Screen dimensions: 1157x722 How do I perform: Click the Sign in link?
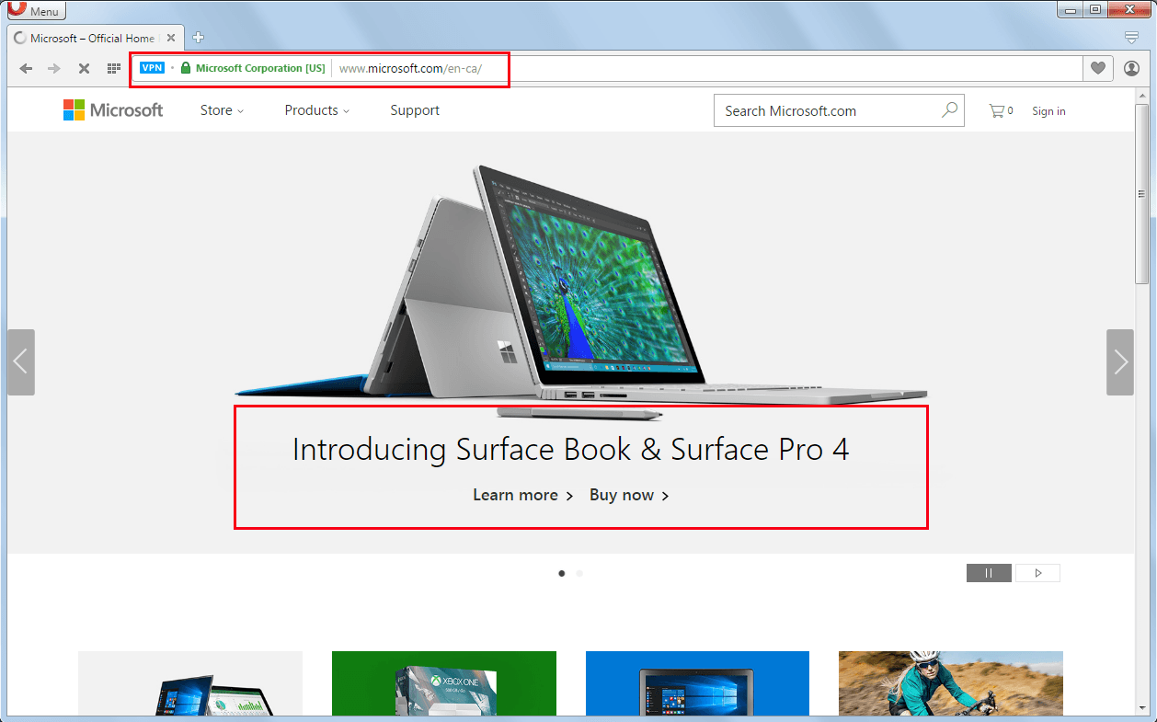1048,111
